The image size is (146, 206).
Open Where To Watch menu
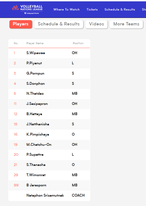point(66,9)
